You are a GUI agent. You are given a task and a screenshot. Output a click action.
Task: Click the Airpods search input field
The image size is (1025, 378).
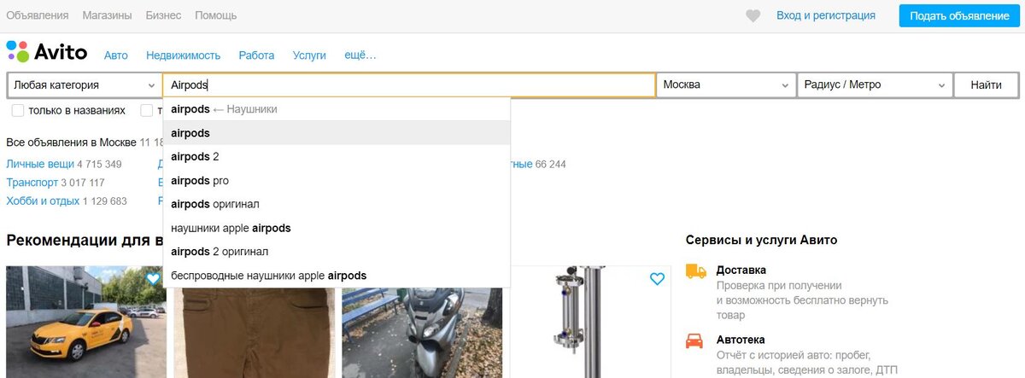coord(409,85)
